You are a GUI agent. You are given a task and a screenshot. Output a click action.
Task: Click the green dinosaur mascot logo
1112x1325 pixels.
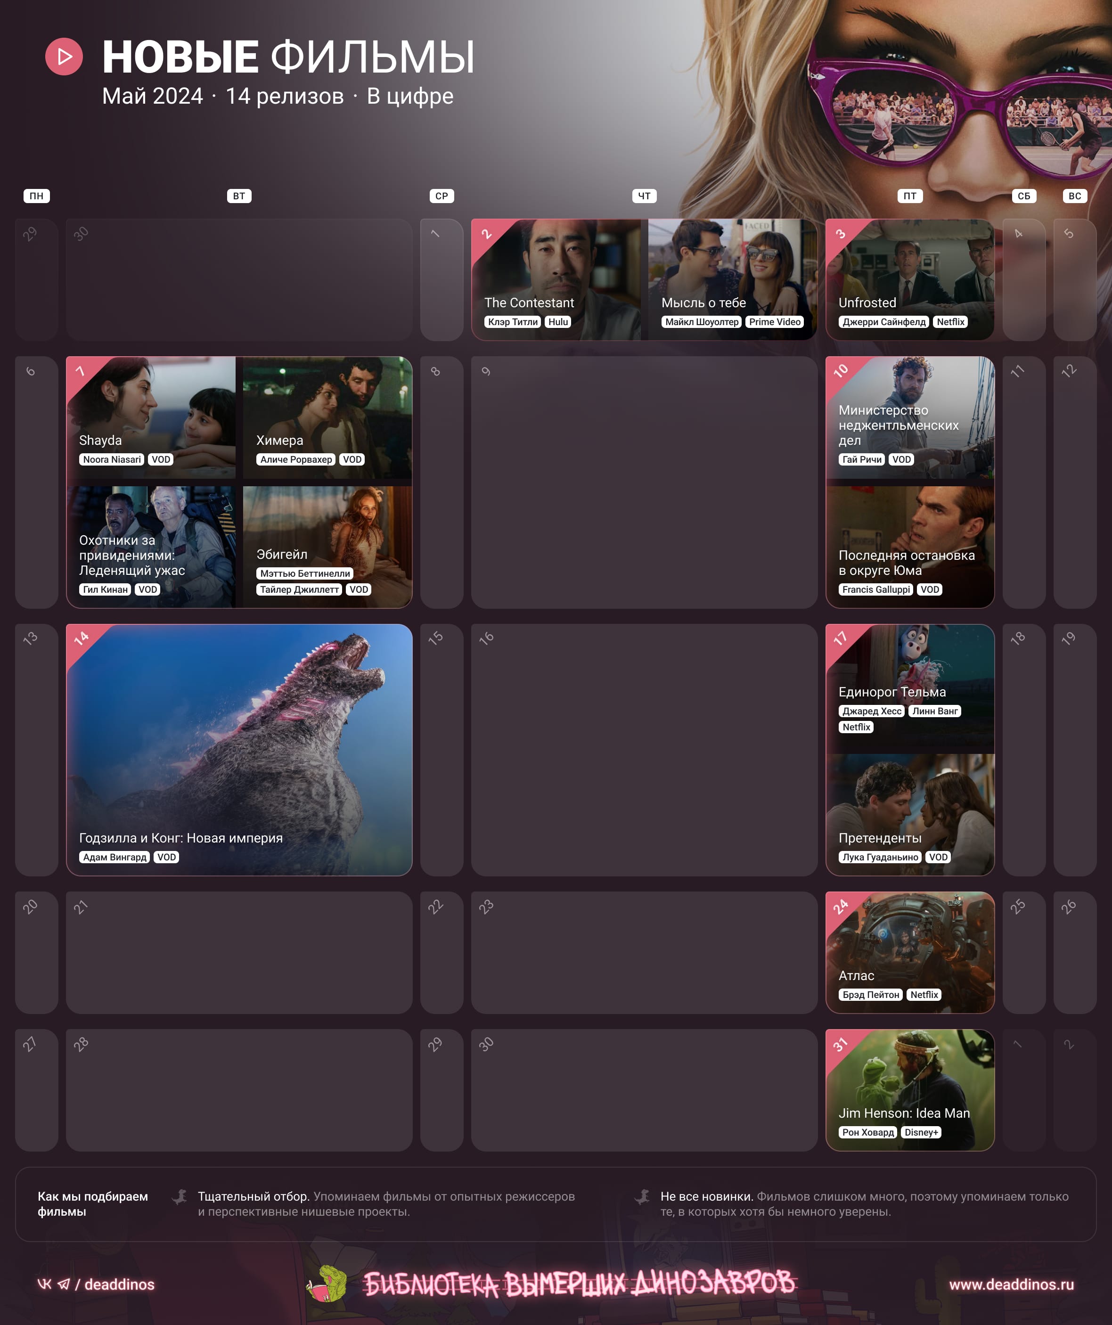(327, 1284)
